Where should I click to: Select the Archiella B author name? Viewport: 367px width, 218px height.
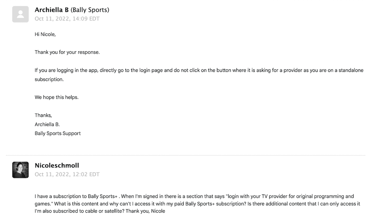52,10
